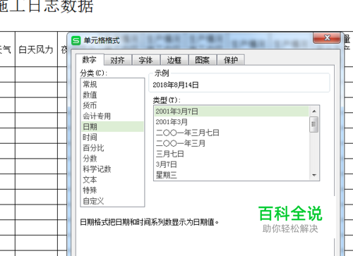Choose 二○○一年三月七日 date type
Image resolution: width=353 pixels, height=256 pixels.
[232, 133]
